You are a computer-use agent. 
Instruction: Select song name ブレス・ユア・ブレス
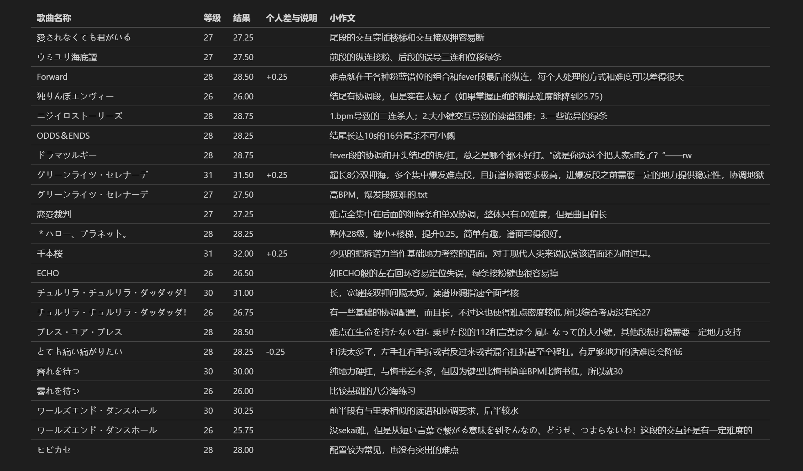click(x=80, y=332)
